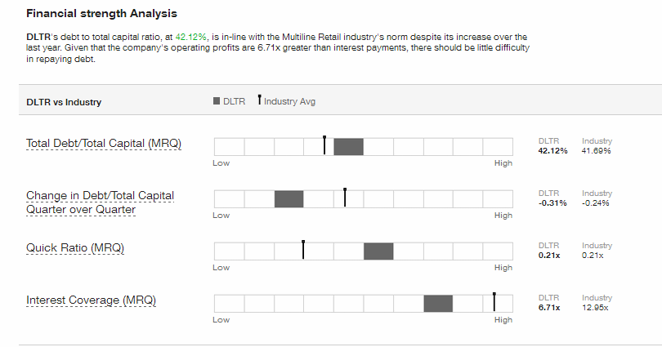
Task: Click the Industry Avg marker legend icon
Action: (x=260, y=100)
